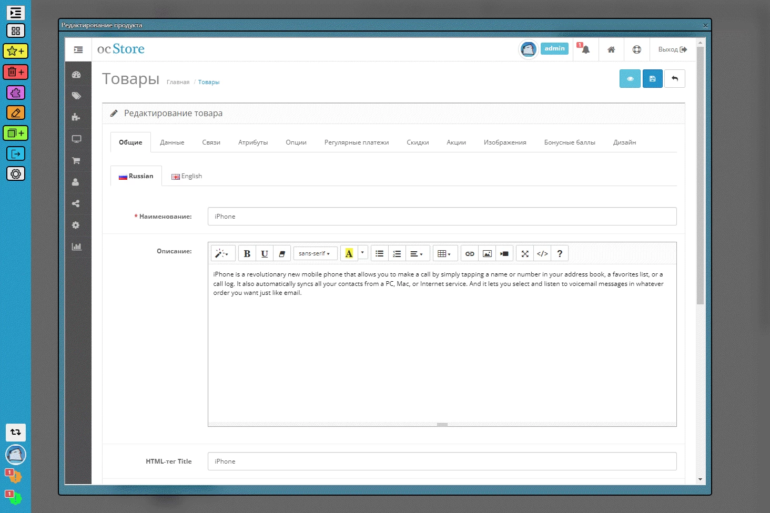
Task: Click the menu indent icon in left bar
Action: click(16, 13)
